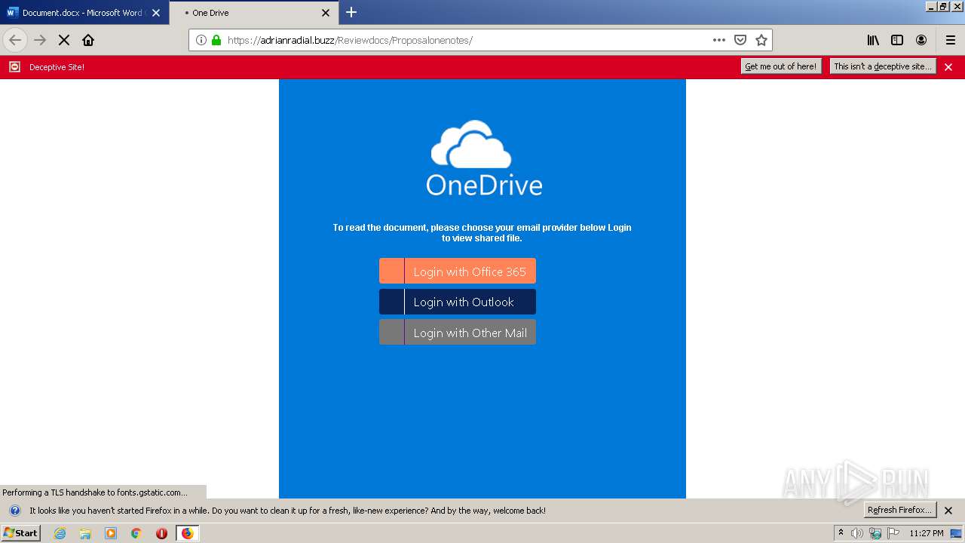
Task: Select the Firefox taskbar button
Action: click(187, 533)
